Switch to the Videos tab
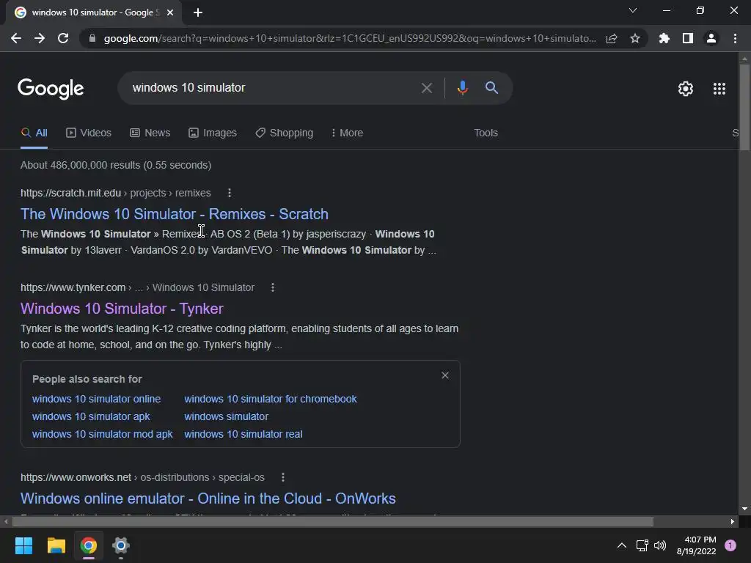751x563 pixels. click(89, 133)
